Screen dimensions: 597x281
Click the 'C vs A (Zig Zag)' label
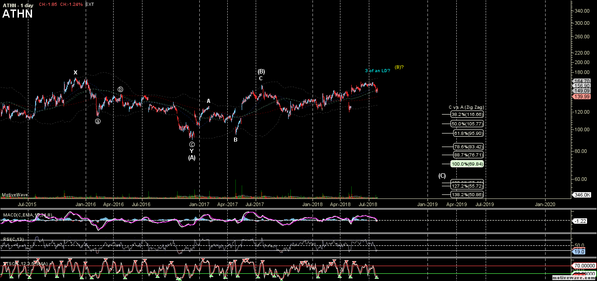click(x=466, y=107)
